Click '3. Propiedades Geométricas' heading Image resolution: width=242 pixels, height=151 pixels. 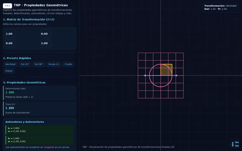tap(24, 82)
